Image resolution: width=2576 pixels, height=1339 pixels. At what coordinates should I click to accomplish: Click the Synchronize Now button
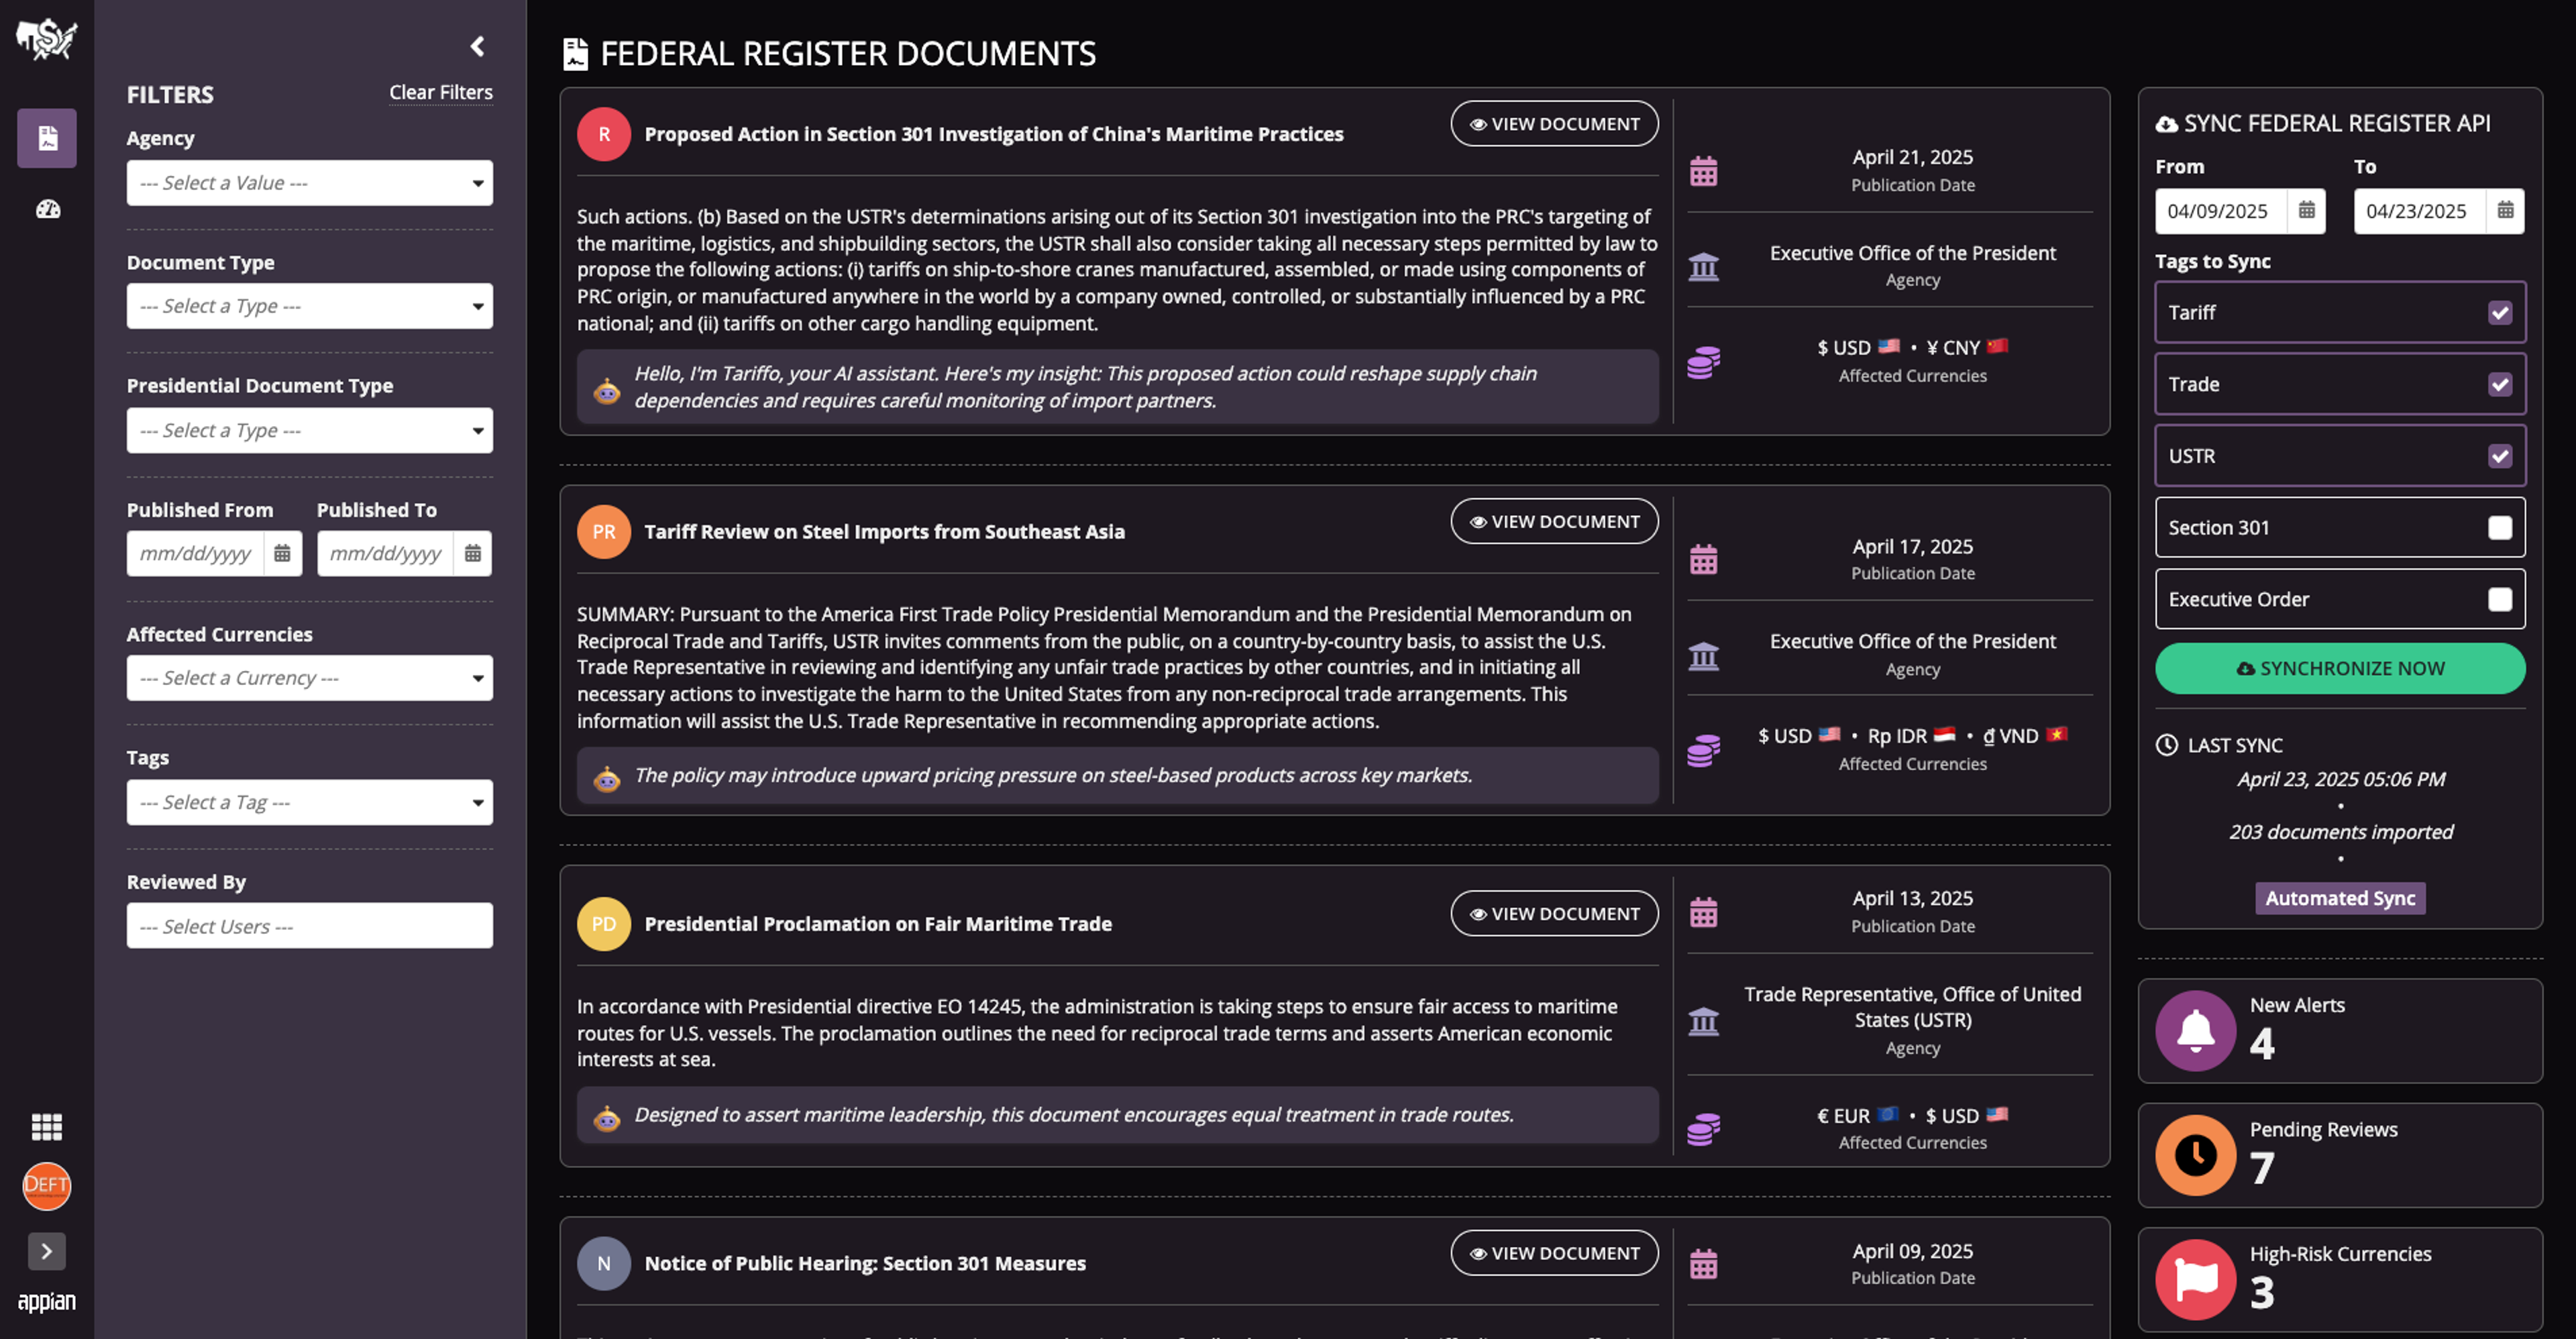pos(2340,668)
